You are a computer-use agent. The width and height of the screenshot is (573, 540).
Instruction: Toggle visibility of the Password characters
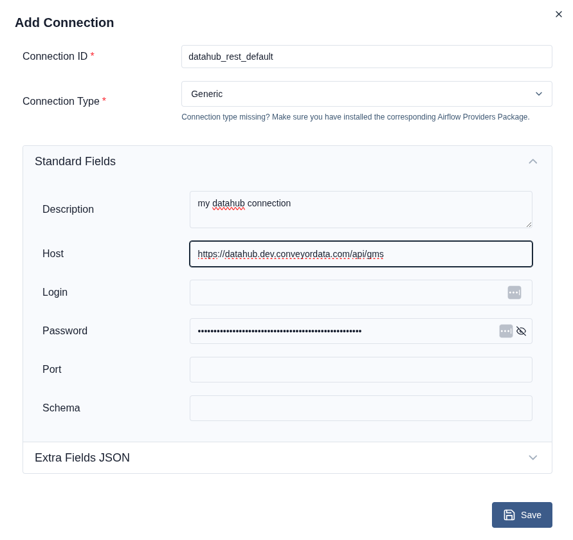[522, 331]
